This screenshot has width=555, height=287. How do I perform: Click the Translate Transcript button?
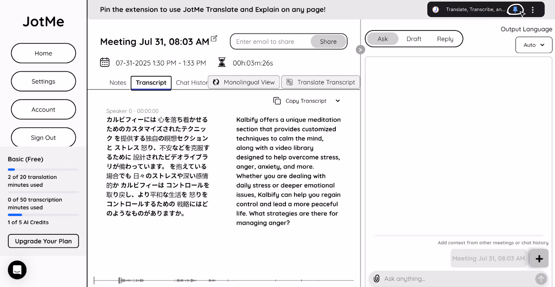pyautogui.click(x=321, y=82)
